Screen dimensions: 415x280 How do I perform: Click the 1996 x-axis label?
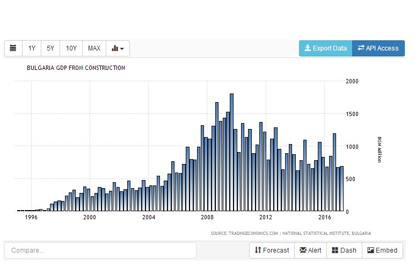pyautogui.click(x=31, y=218)
